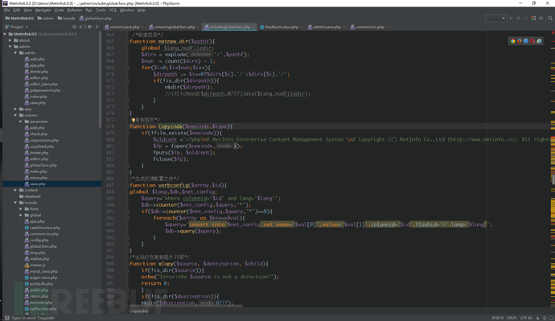Image resolution: width=555 pixels, height=321 pixels.
Task: Click the Collapse All icon in Project panel
Action: (x=81, y=27)
